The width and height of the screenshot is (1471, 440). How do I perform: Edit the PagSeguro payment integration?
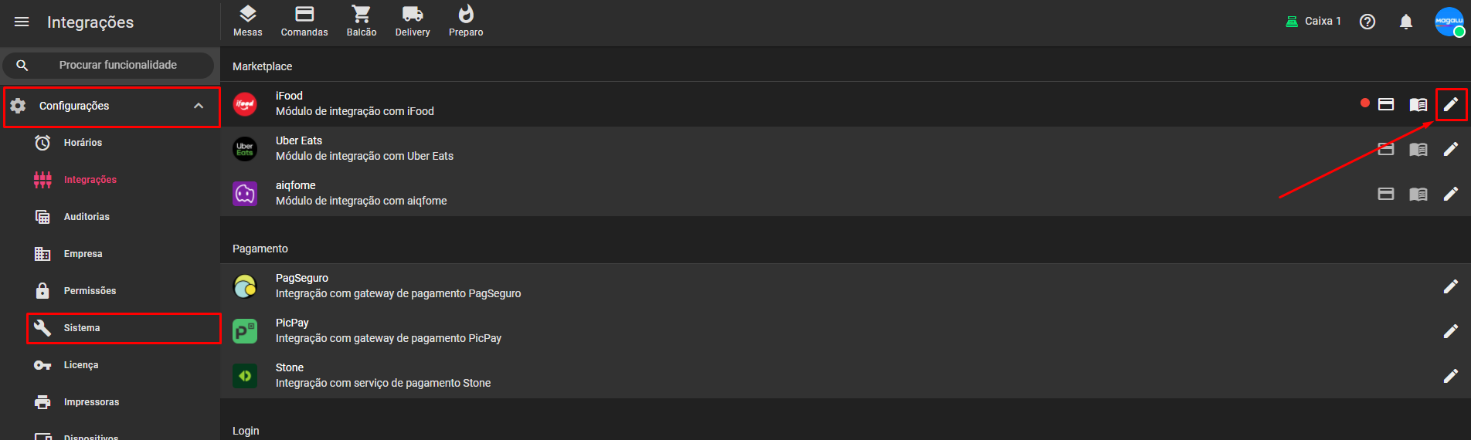(1451, 286)
